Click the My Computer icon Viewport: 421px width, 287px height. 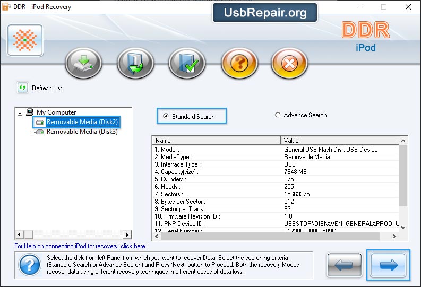click(30, 112)
